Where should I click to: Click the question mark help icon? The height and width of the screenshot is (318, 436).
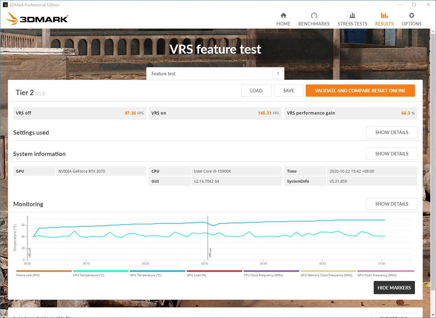[x=278, y=74]
